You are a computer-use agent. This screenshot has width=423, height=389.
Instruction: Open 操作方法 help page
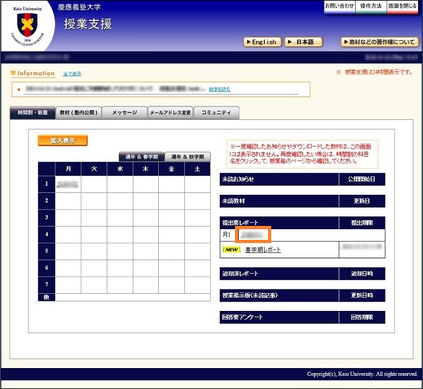coord(371,6)
